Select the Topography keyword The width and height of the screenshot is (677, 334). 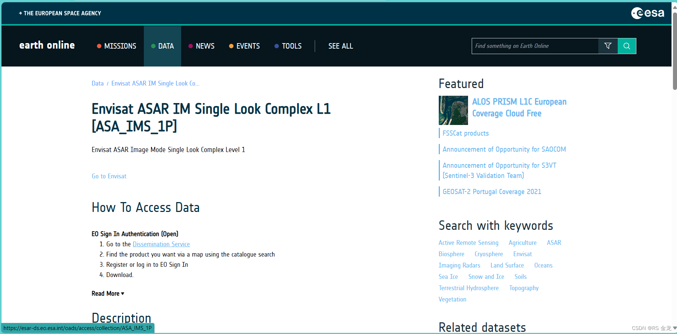tap(524, 288)
